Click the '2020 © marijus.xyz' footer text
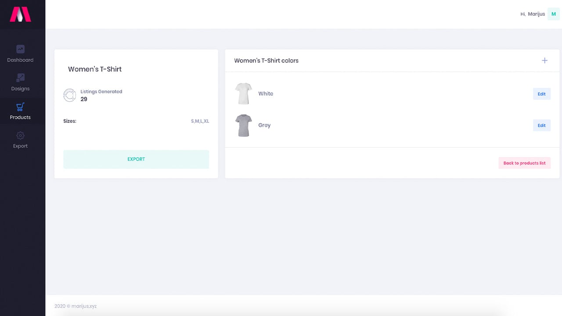562x316 pixels. tap(76, 306)
